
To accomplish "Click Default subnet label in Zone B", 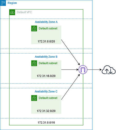I will (48, 63).
